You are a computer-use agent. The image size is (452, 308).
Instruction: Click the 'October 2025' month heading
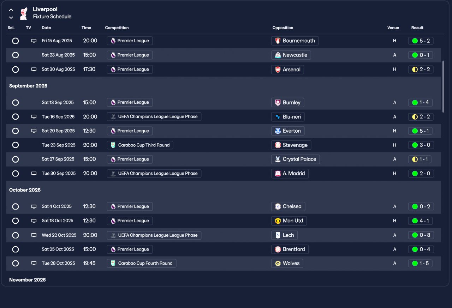coord(25,190)
